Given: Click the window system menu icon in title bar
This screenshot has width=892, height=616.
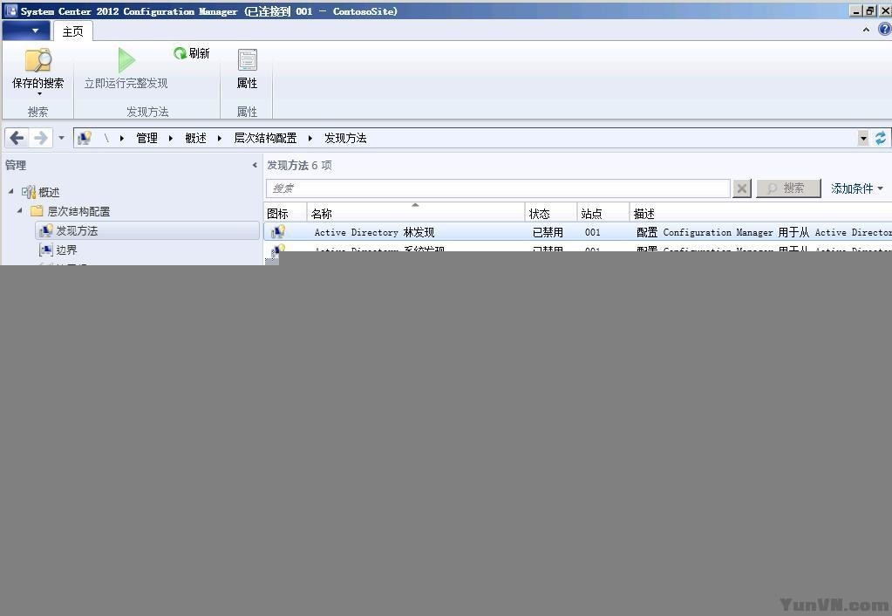Looking at the screenshot, I should [10, 10].
